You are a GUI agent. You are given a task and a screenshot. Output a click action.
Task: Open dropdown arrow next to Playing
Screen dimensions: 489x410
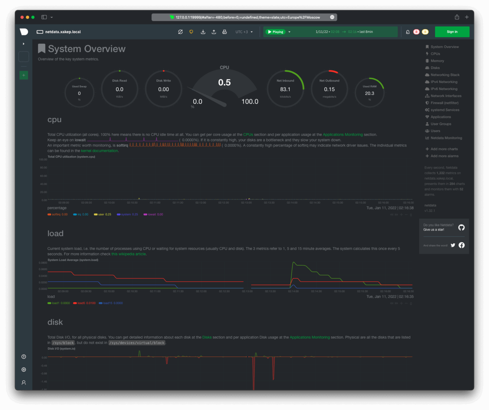coord(290,32)
